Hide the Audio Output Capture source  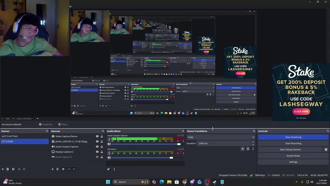click(97, 147)
